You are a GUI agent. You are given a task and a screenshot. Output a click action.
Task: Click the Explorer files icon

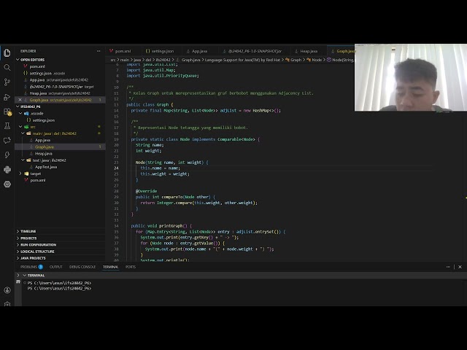coord(7,52)
